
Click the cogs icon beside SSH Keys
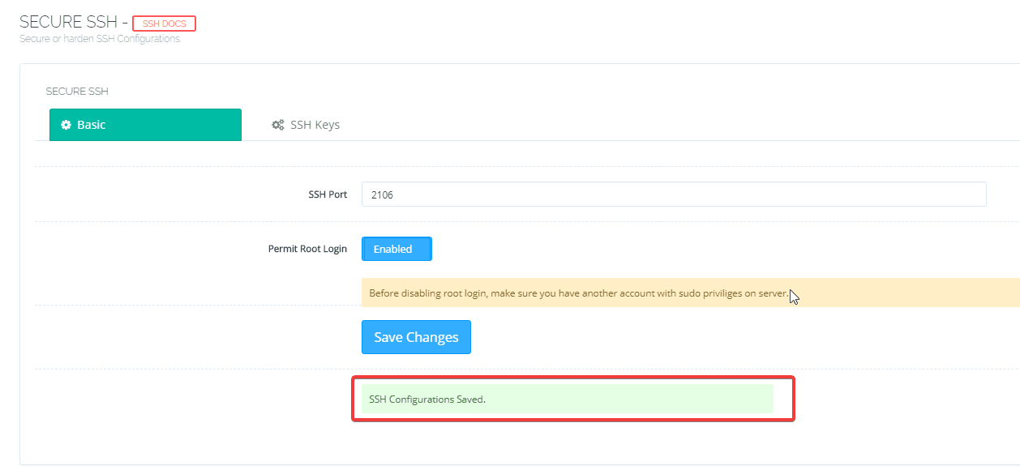pos(277,125)
